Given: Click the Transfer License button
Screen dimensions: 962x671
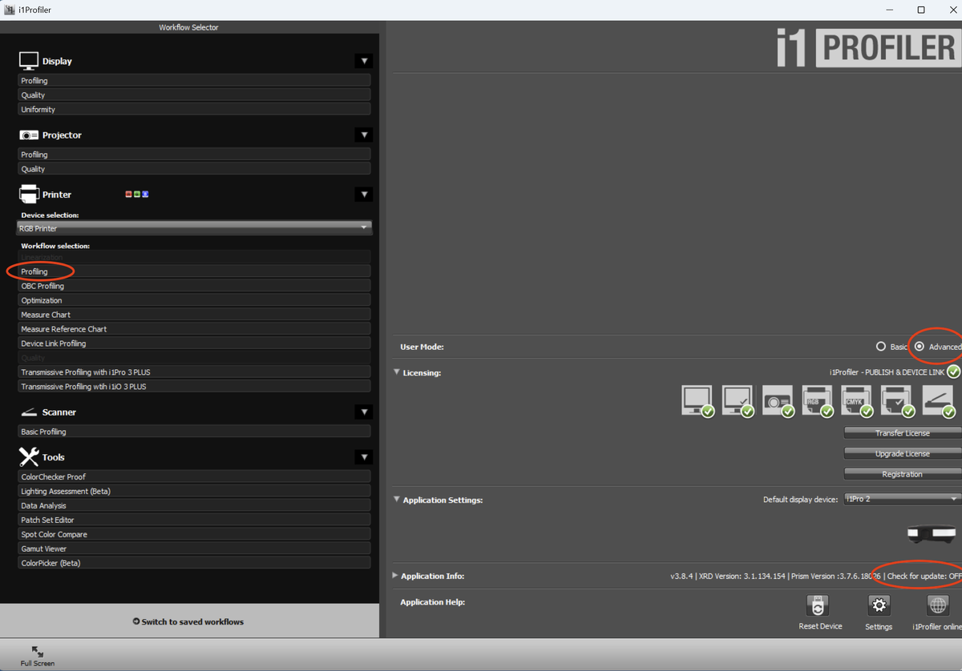Looking at the screenshot, I should (902, 433).
